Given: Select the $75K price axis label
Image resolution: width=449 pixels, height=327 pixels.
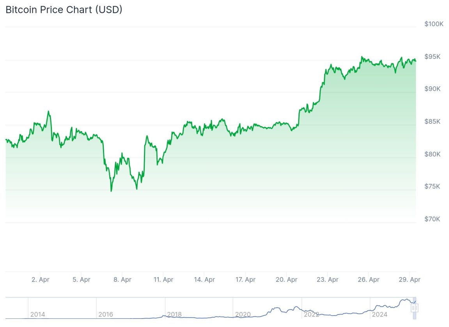Looking at the screenshot, I should coord(432,186).
